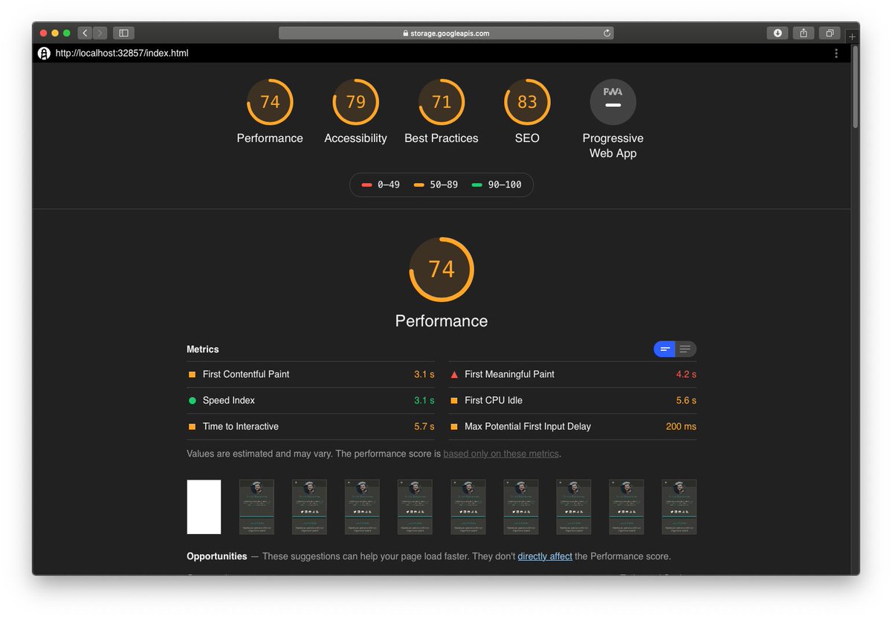This screenshot has height=618, width=892.
Task: Expand the Opportunities section
Action: 216,556
